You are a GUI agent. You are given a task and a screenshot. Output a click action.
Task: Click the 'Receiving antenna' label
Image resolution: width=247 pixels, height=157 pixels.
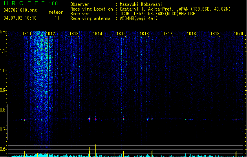pos(90,18)
